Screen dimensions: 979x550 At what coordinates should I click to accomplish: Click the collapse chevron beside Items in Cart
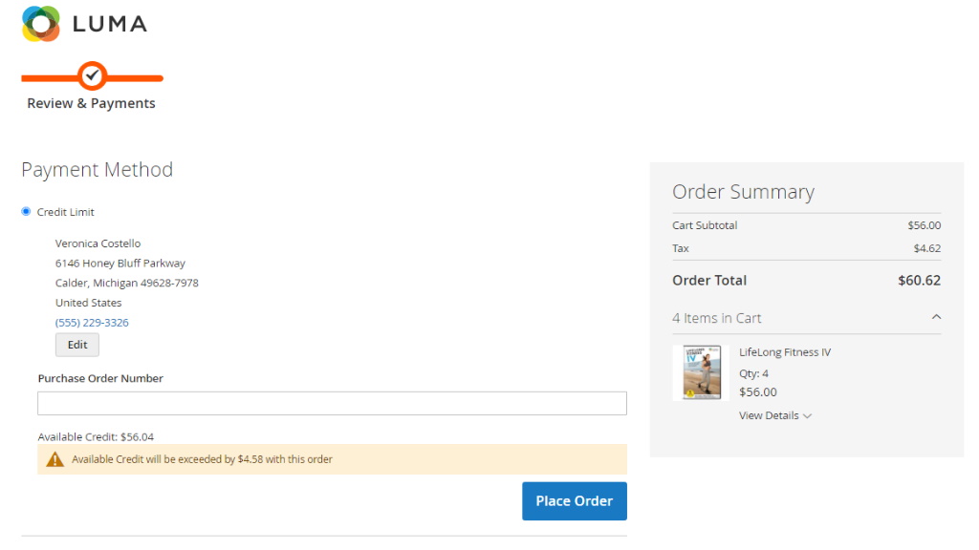click(936, 317)
